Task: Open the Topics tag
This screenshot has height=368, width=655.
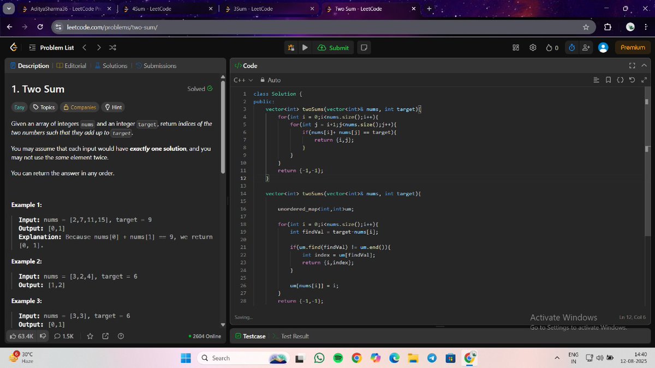Action: point(44,107)
